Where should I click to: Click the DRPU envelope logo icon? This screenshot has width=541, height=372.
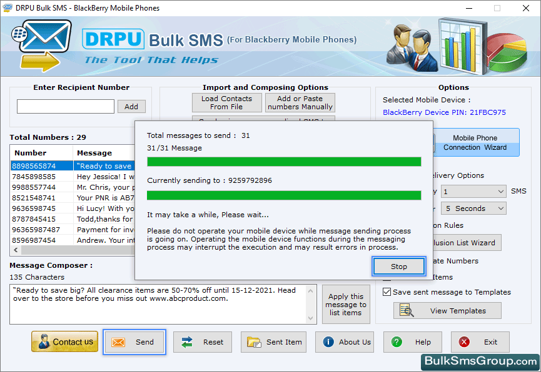coord(41,45)
